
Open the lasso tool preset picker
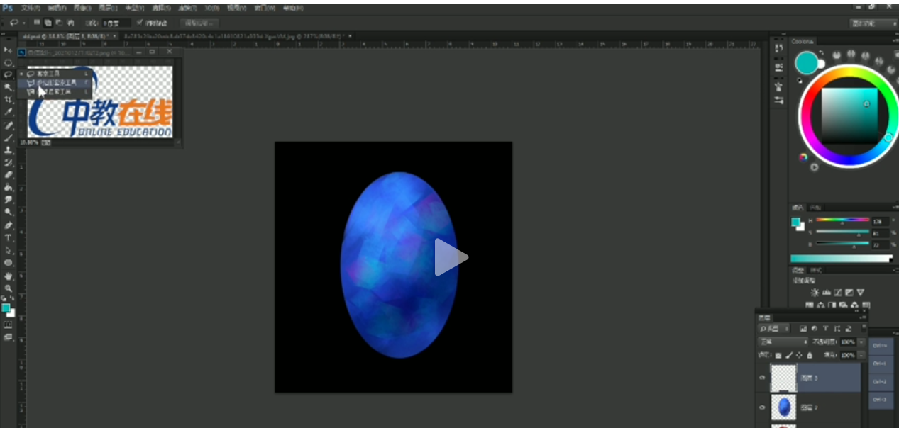point(16,23)
